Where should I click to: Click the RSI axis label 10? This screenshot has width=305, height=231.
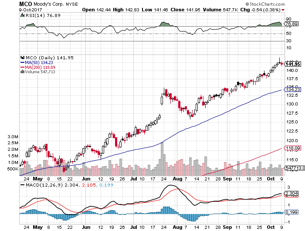click(288, 48)
